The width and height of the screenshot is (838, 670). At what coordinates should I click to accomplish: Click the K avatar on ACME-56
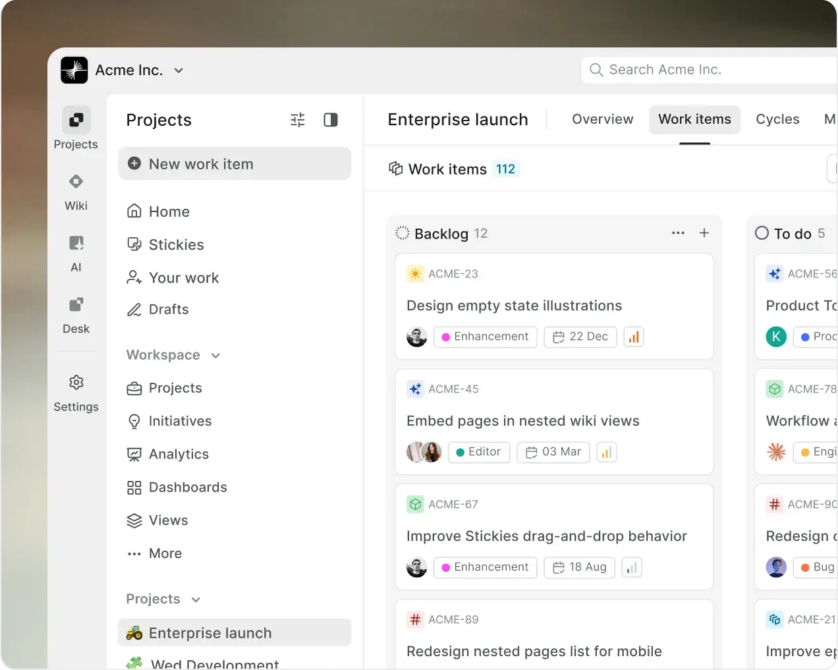click(x=776, y=337)
